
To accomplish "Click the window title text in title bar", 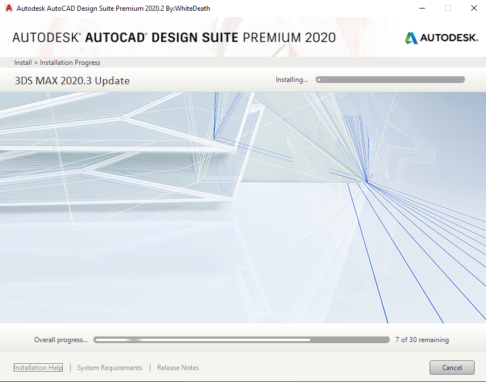I will click(x=113, y=9).
